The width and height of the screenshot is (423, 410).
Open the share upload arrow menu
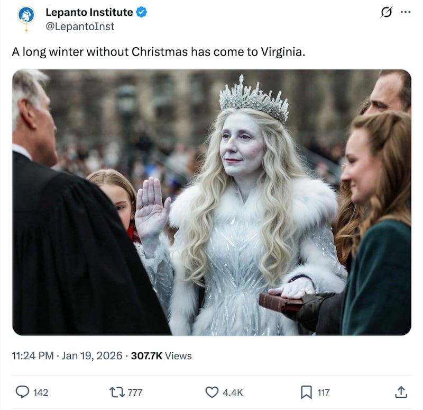401,392
